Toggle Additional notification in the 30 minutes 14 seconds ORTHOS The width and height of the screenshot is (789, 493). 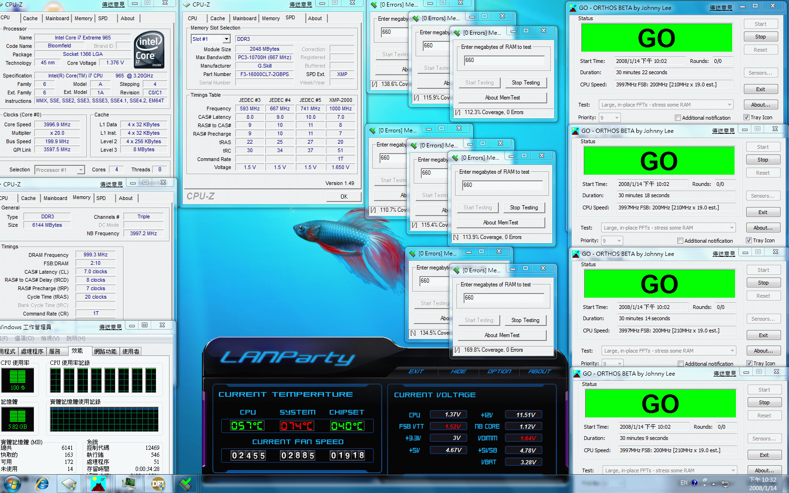(x=681, y=364)
